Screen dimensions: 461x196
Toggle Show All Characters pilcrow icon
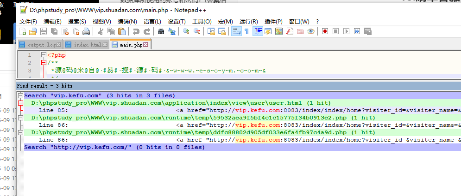pyautogui.click(x=246, y=31)
